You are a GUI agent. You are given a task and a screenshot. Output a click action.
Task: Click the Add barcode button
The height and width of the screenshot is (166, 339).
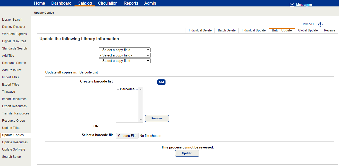161,82
